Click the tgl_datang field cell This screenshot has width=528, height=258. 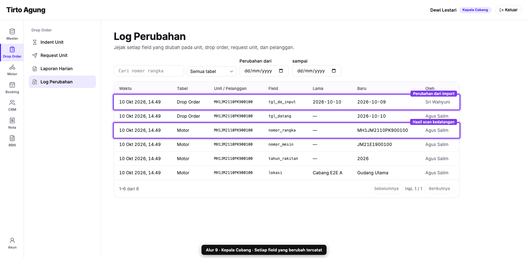pyautogui.click(x=280, y=116)
